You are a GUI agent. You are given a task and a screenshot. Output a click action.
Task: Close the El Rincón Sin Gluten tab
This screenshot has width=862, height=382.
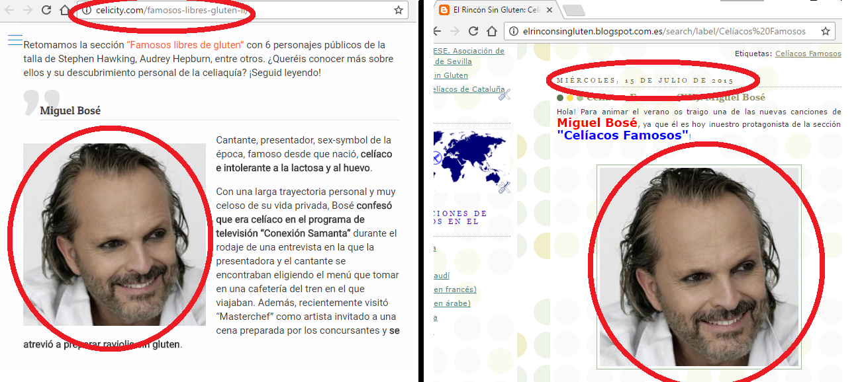549,10
